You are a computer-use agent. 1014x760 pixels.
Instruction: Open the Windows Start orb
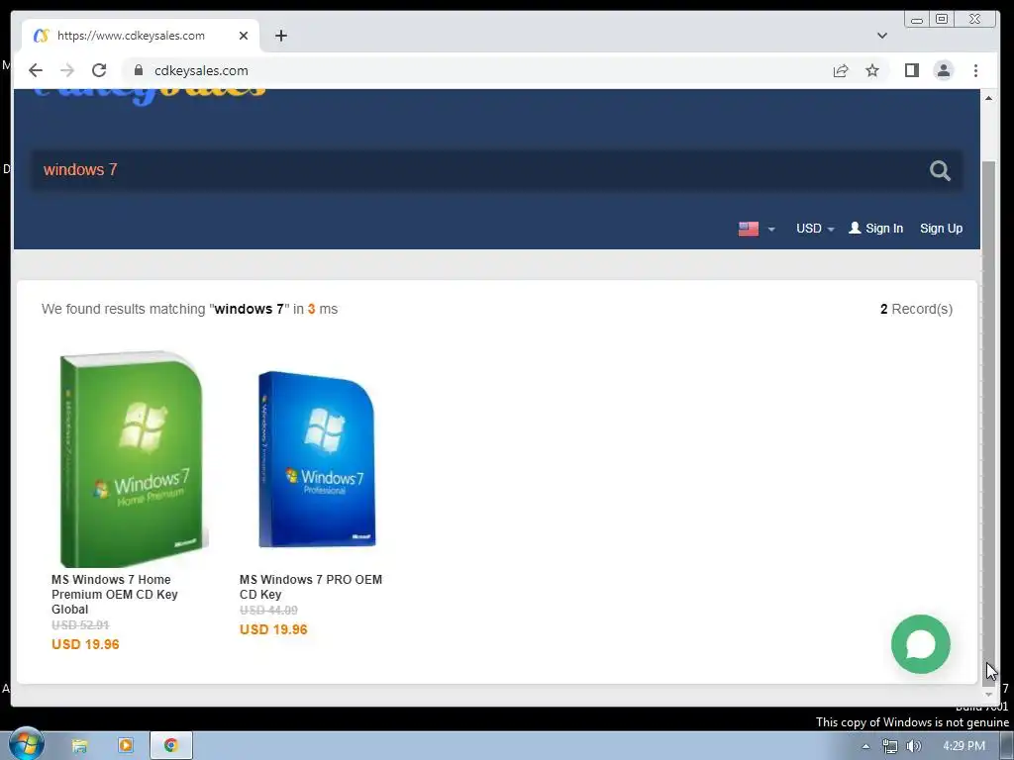click(x=27, y=744)
